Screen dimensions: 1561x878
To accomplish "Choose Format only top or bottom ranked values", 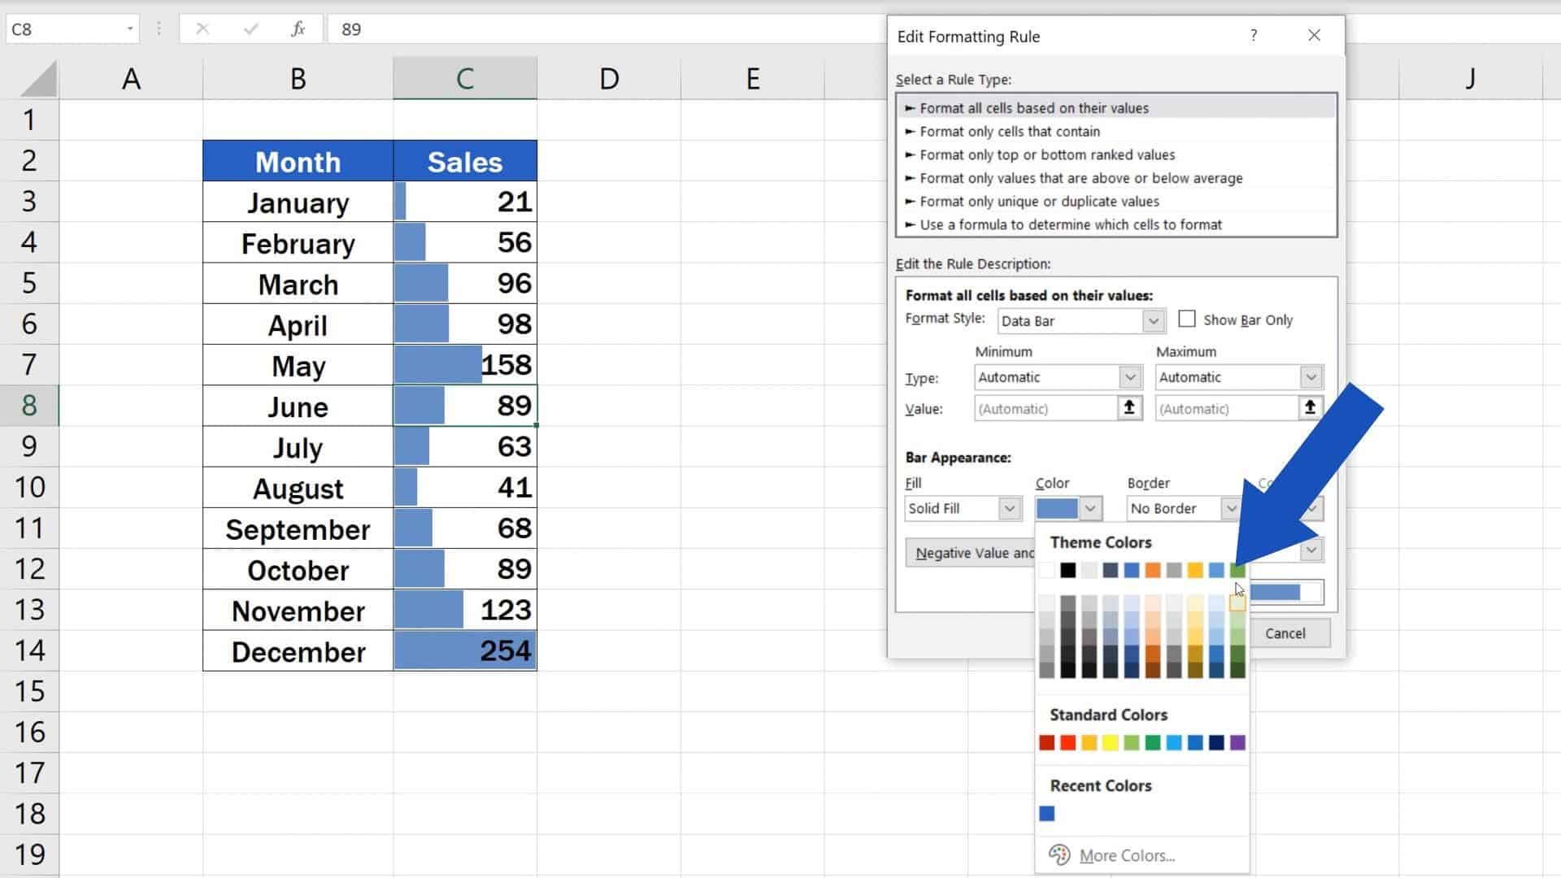I will click(1047, 154).
